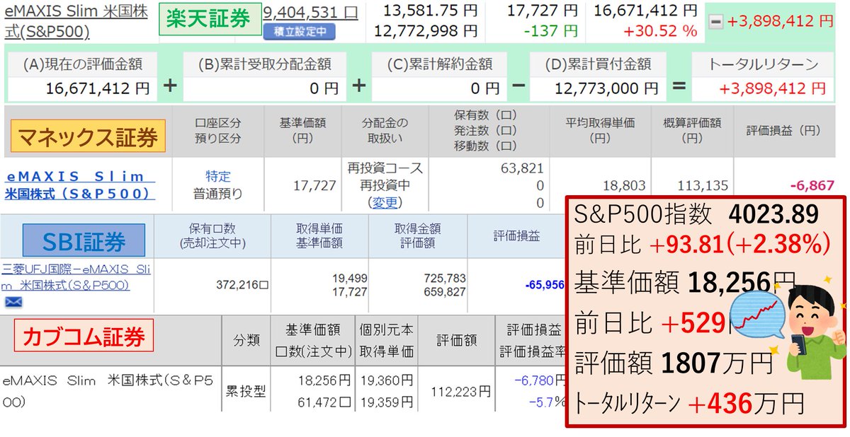Select the 18,803 average acquisition price

623,185
